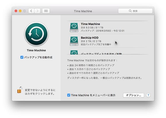The height and width of the screenshot is (118, 166).
Task: Click the 空き 9.3 GB / 計 1 TB text
Action: 92,28
